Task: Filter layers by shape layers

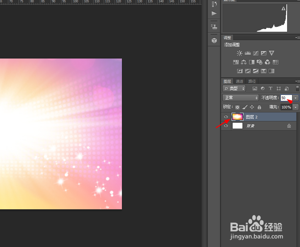Action: [x=279, y=89]
